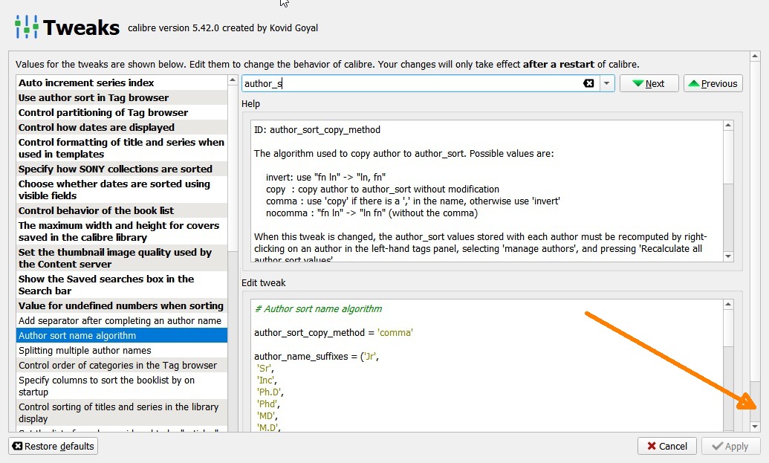This screenshot has width=769, height=463.
Task: Open the search history dropdown arrow
Action: click(607, 83)
